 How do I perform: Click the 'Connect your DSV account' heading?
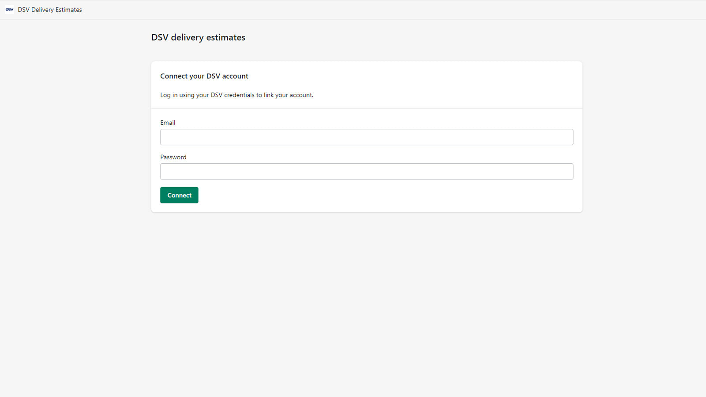(204, 76)
